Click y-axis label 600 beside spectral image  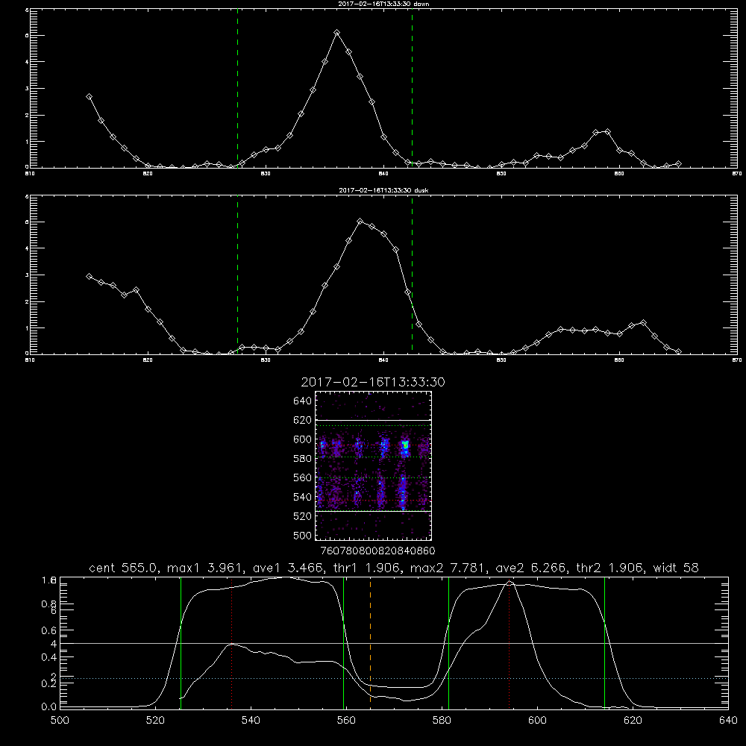point(303,439)
